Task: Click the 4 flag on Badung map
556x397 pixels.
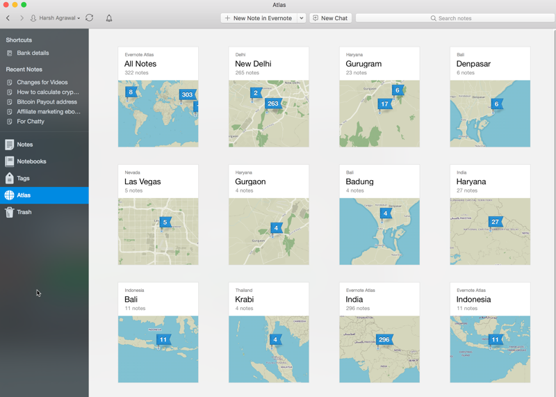Action: click(x=386, y=213)
